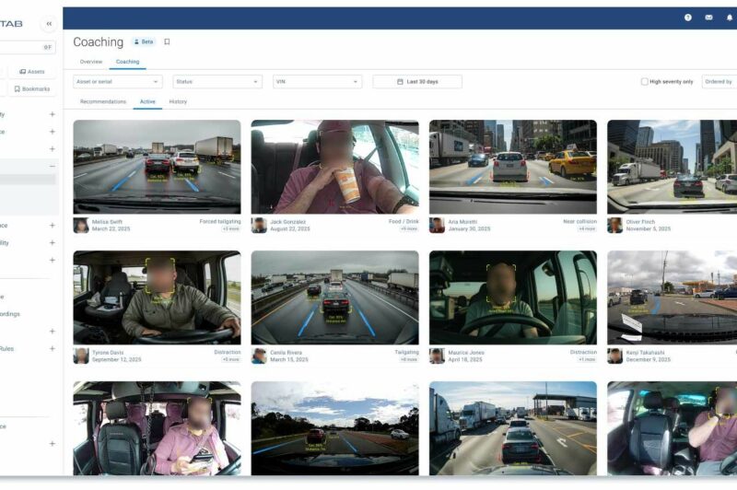Open the Last 30 days date range picker

click(x=417, y=82)
